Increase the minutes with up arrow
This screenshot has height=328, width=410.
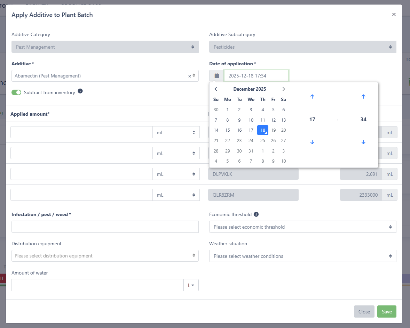coord(363,97)
